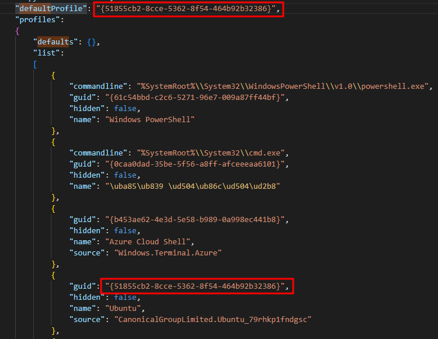This screenshot has height=339, width=438.
Task: Click the "defaultProfile" key
Action: [51, 8]
